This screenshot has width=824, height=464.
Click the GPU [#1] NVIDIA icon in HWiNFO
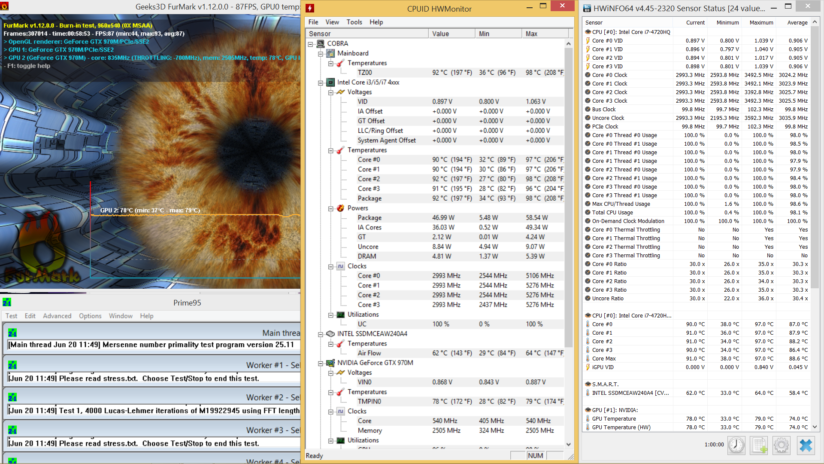pos(588,410)
